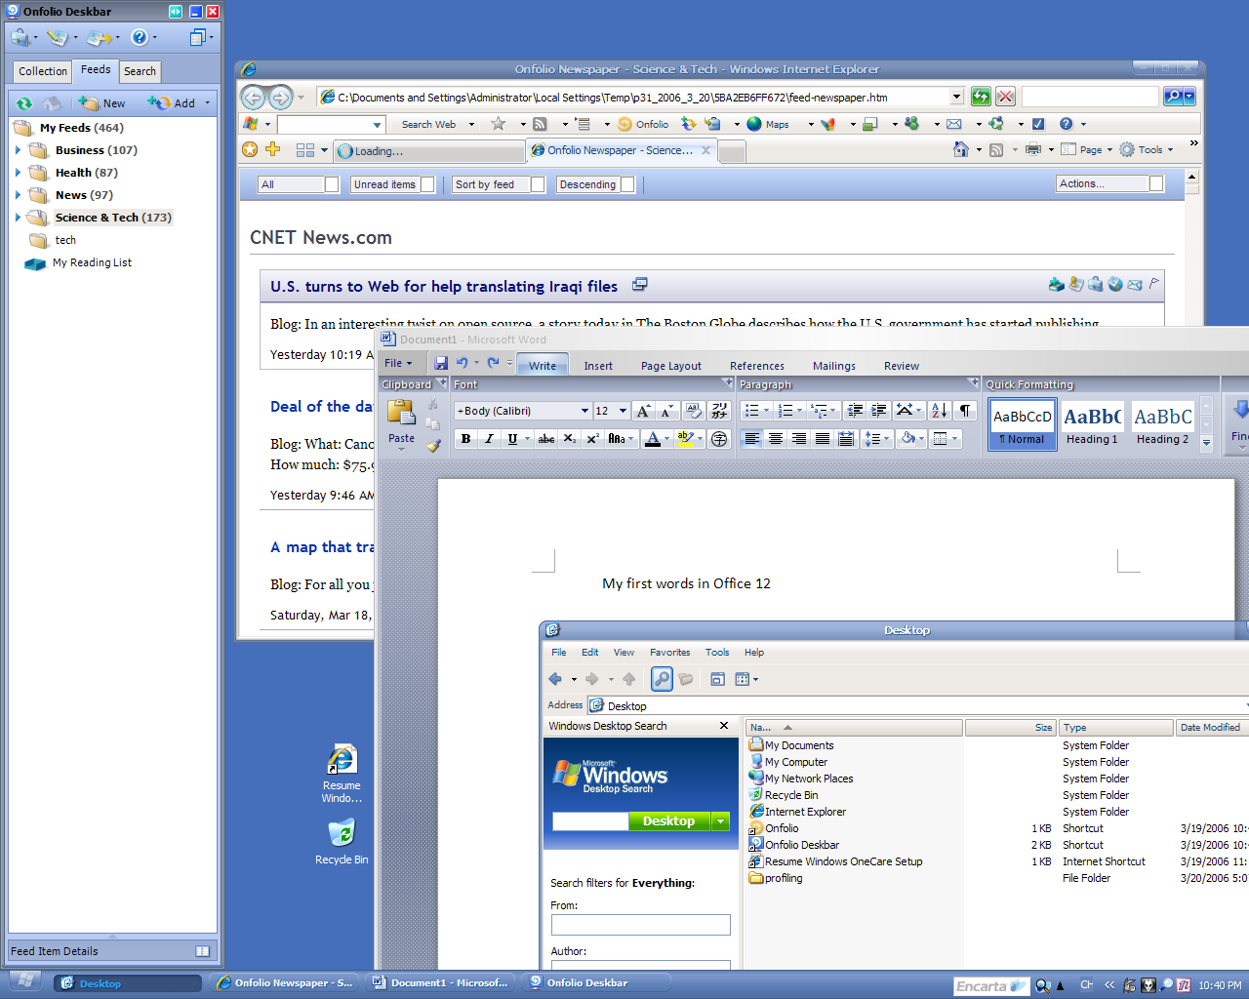Click the Document1 - Microsoft Word taskbar button
Viewport: 1249px width, 999px height.
441,982
